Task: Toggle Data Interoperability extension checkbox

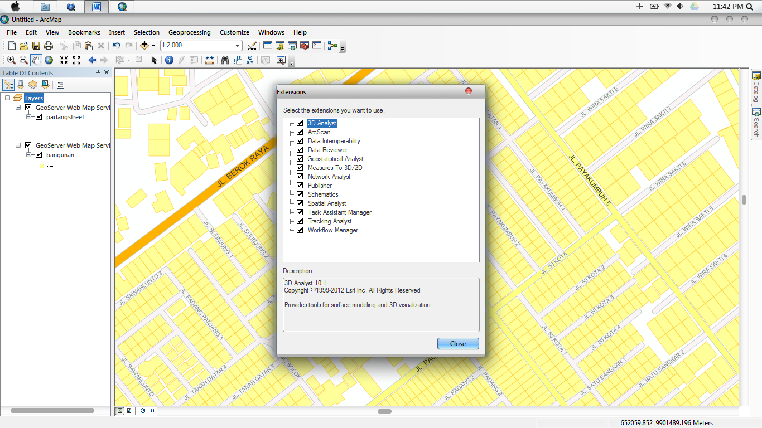Action: pyautogui.click(x=300, y=141)
